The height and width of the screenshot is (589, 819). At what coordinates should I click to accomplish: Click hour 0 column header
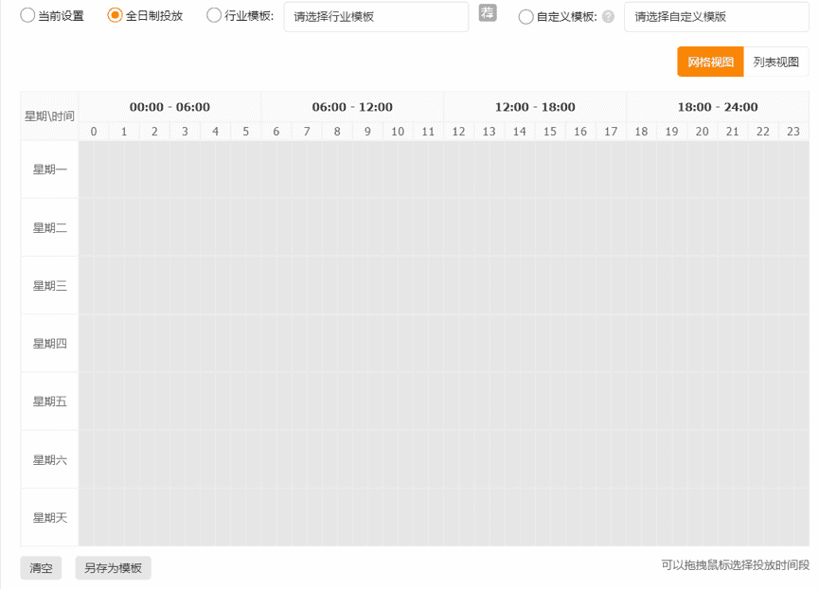(x=94, y=131)
